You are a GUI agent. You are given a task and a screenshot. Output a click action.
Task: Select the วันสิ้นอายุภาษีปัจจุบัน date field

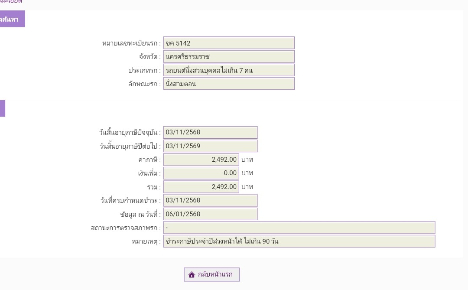coord(210,132)
